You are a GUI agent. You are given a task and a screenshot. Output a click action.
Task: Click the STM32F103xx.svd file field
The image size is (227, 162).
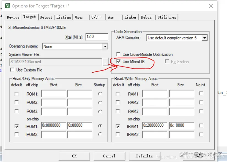56,62
